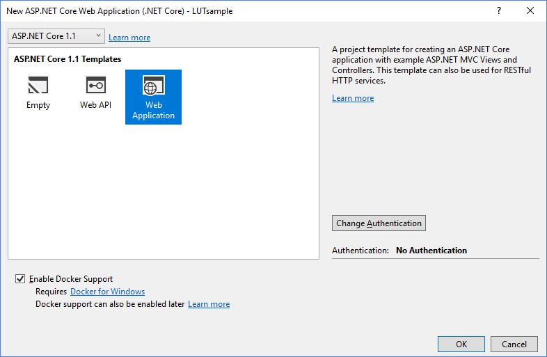Viewport: 547px width, 357px height.
Task: Choose the Web API template icon
Action: (95, 86)
